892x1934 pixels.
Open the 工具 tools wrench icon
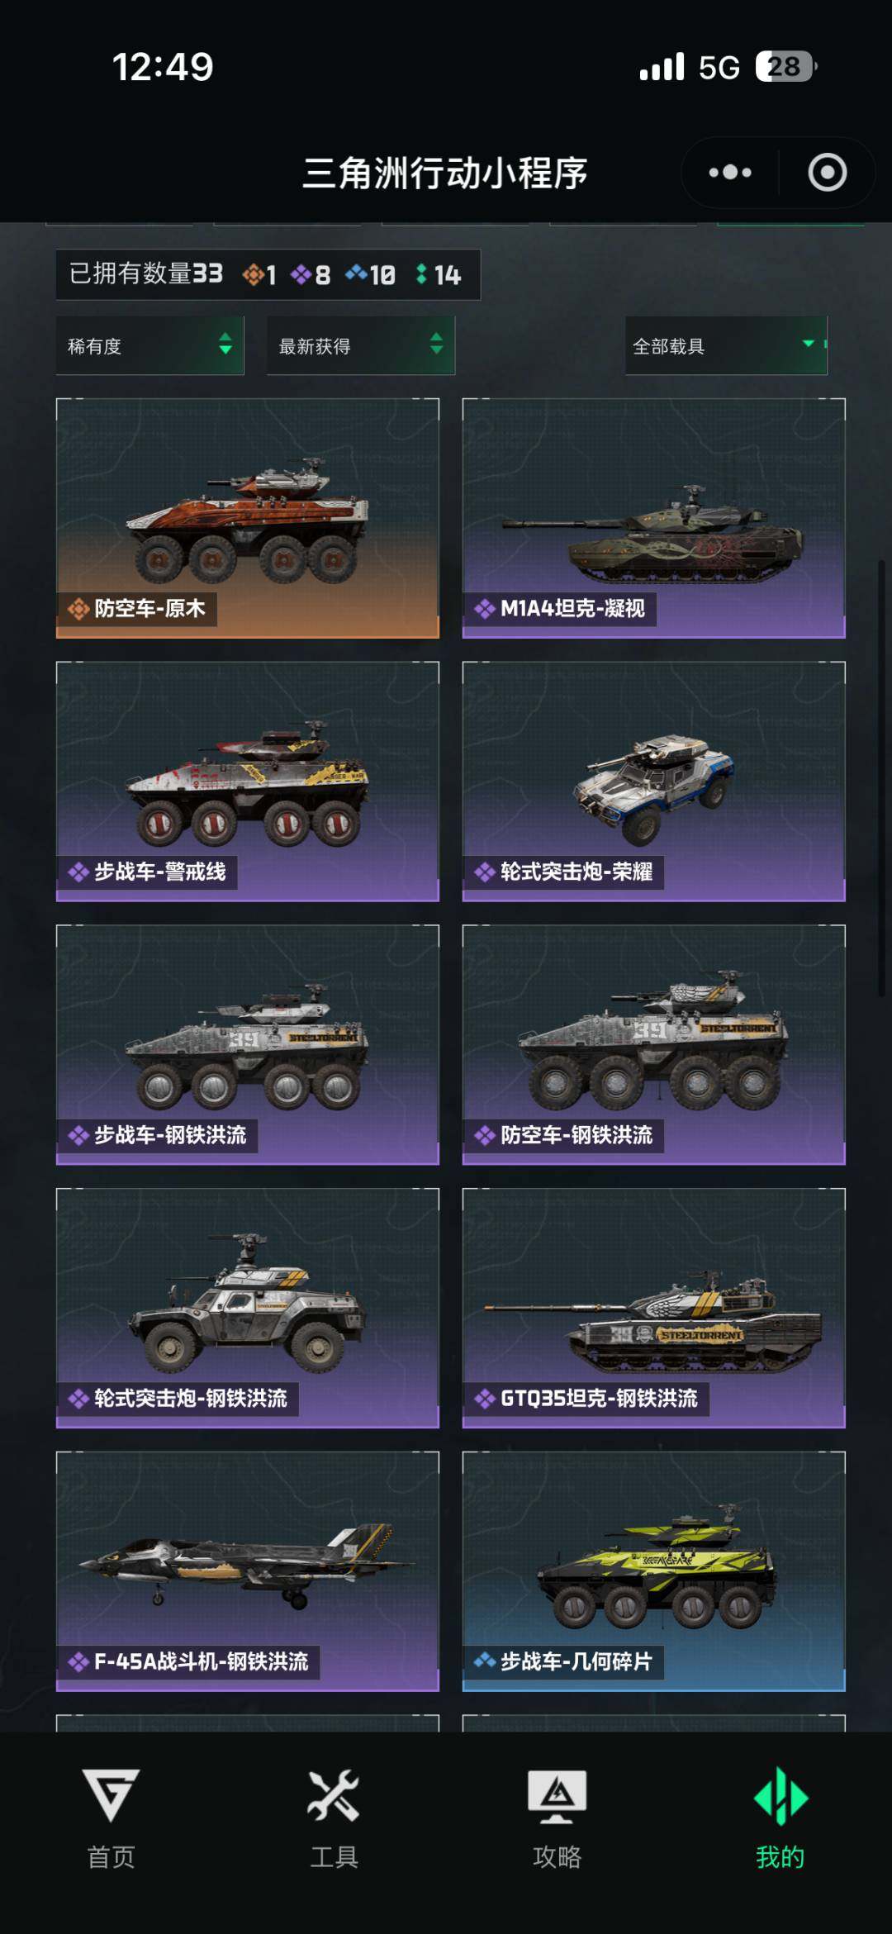334,1795
